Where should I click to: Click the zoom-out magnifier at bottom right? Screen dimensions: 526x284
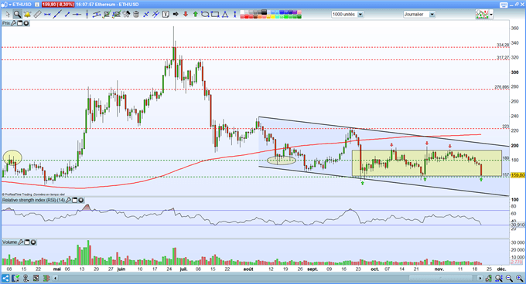509,279
